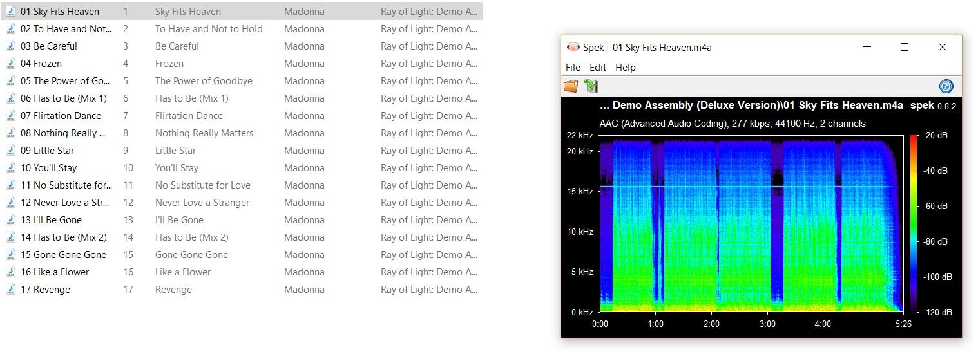Open the Help menu in Spek

click(x=626, y=67)
